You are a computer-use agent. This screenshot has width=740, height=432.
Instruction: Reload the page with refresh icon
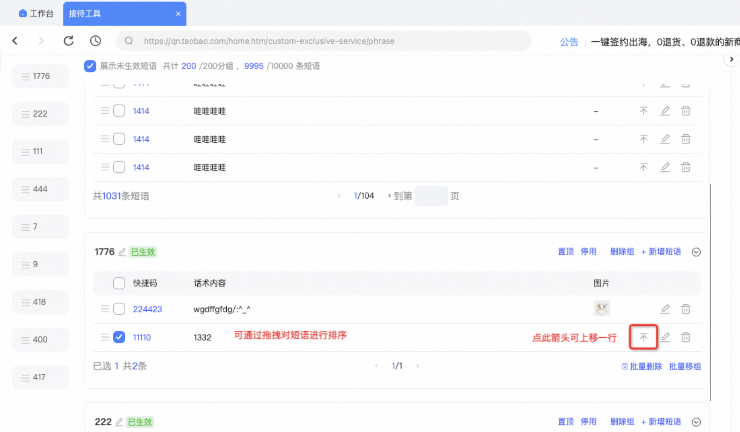click(x=69, y=41)
